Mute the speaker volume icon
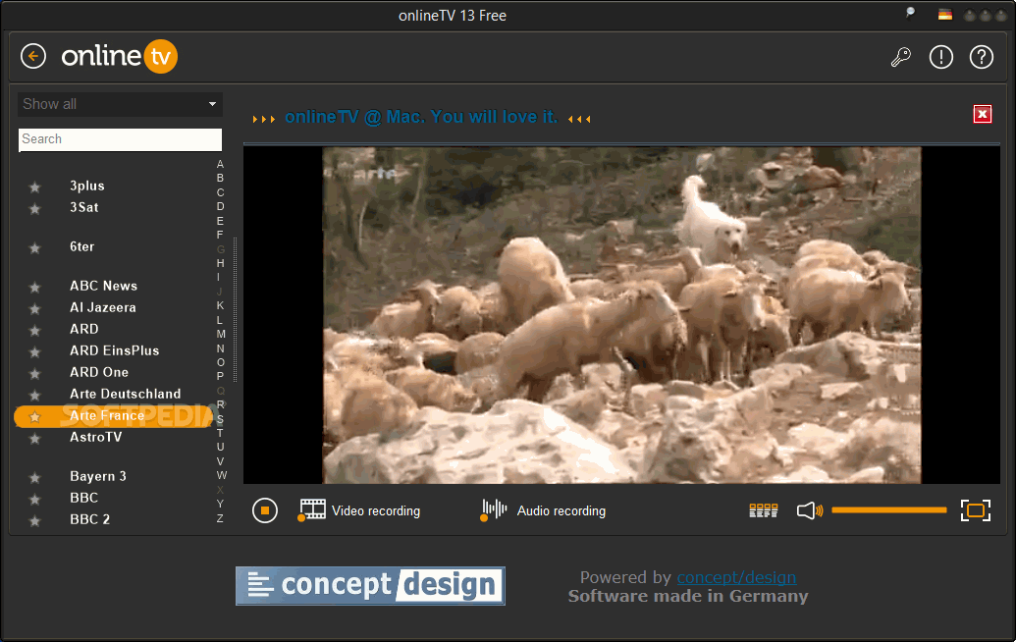1016x642 pixels. pos(809,510)
